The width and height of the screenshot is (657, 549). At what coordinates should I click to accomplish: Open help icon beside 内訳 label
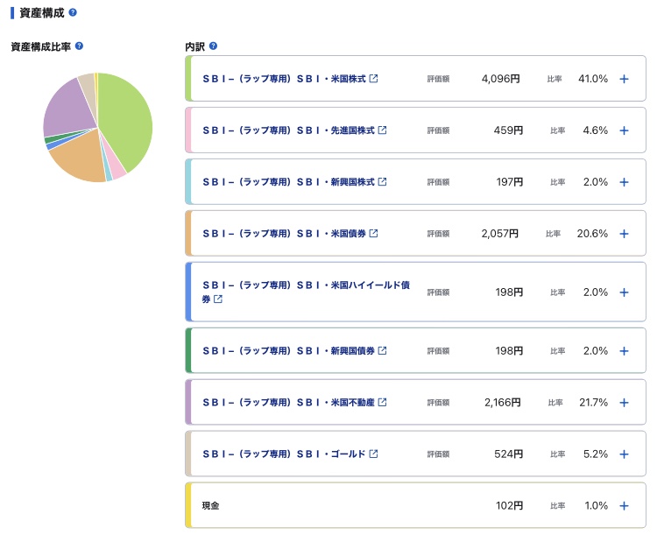(213, 46)
